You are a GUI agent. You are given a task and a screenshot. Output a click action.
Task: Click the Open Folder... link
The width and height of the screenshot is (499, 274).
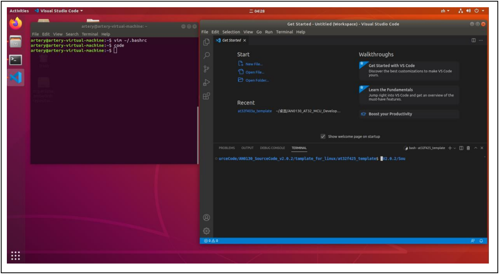click(x=257, y=80)
